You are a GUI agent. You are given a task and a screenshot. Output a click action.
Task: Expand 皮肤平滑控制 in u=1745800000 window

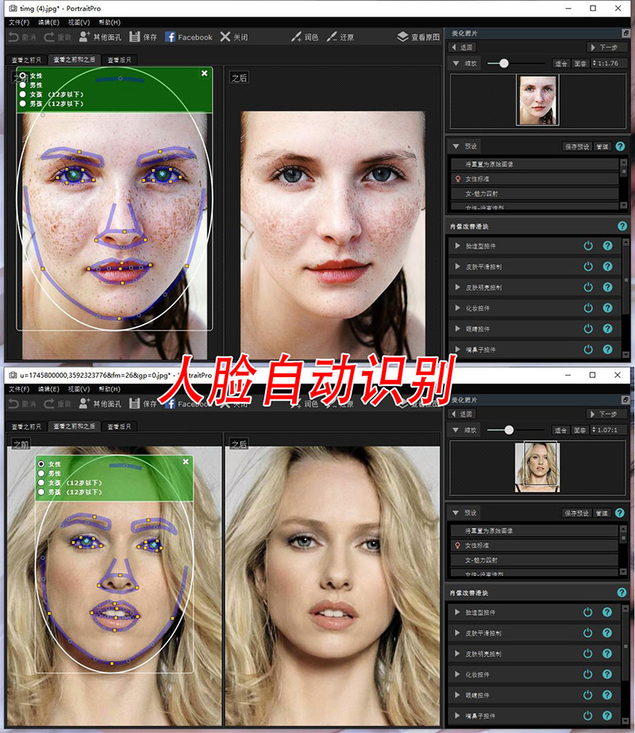coord(457,633)
